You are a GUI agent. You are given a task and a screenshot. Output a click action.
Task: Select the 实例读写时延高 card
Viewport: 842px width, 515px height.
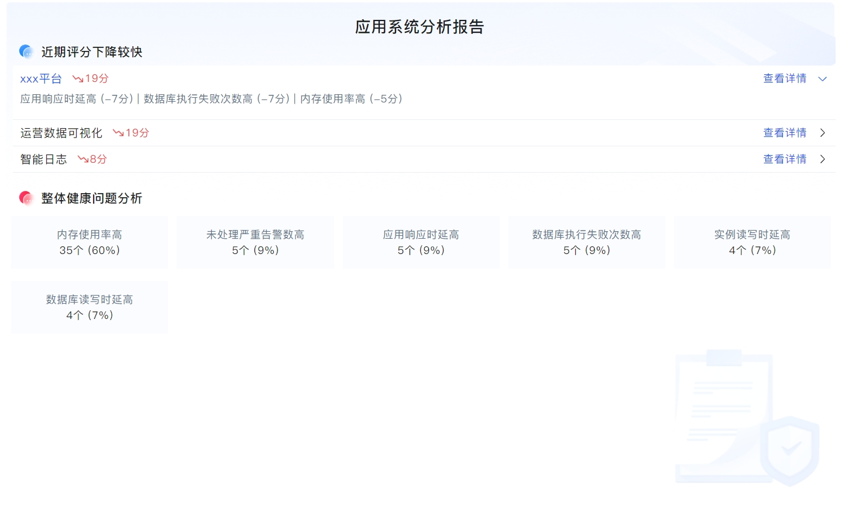[x=752, y=242]
